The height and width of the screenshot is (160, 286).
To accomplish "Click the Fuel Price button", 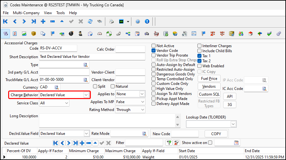I will coord(209,79).
